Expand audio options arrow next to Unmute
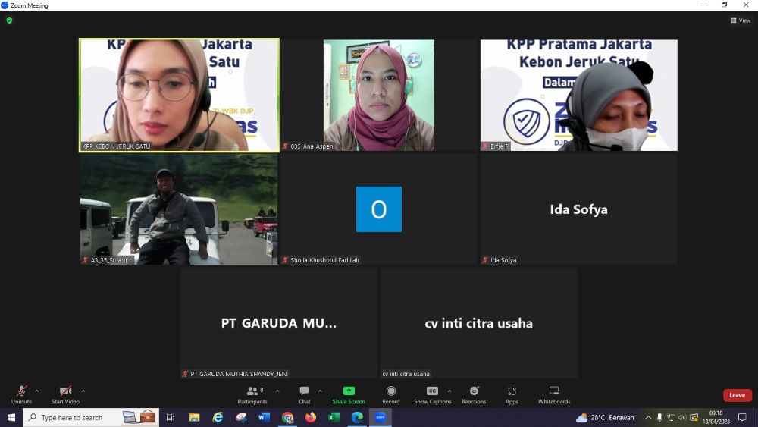Image resolution: width=758 pixels, height=427 pixels. click(37, 391)
